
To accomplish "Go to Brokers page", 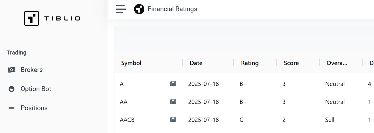I will point(32,70).
